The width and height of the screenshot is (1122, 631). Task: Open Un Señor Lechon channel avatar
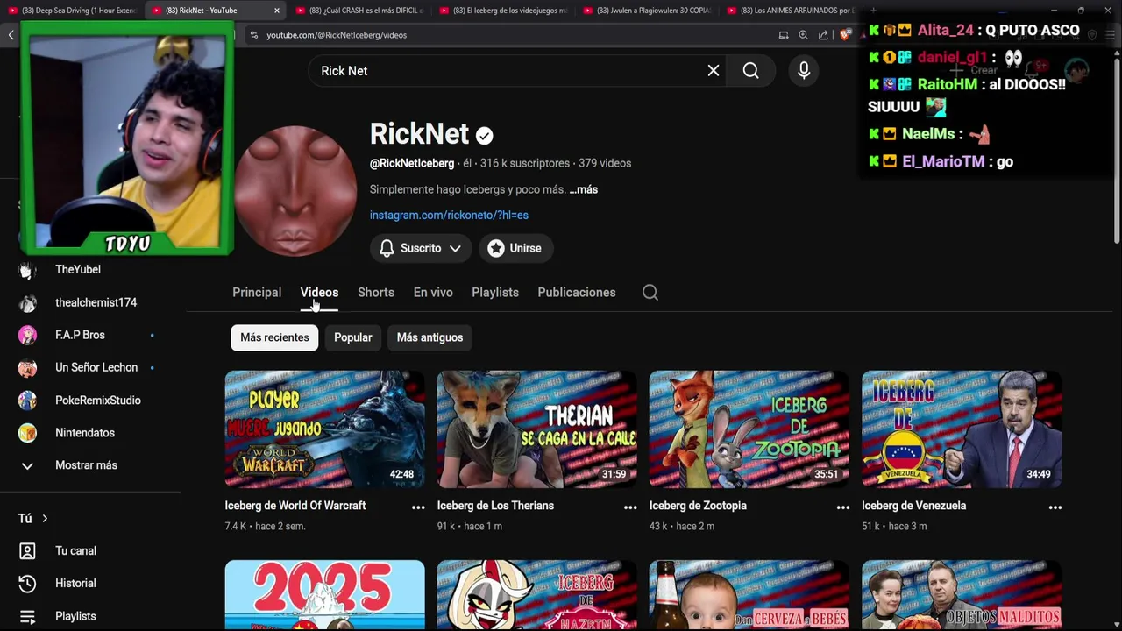(27, 368)
